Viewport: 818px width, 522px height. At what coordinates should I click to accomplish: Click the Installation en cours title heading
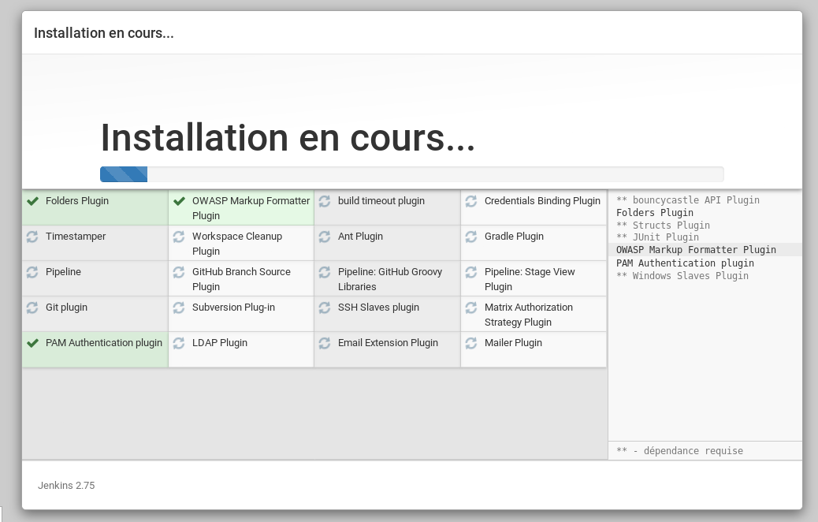pos(286,139)
